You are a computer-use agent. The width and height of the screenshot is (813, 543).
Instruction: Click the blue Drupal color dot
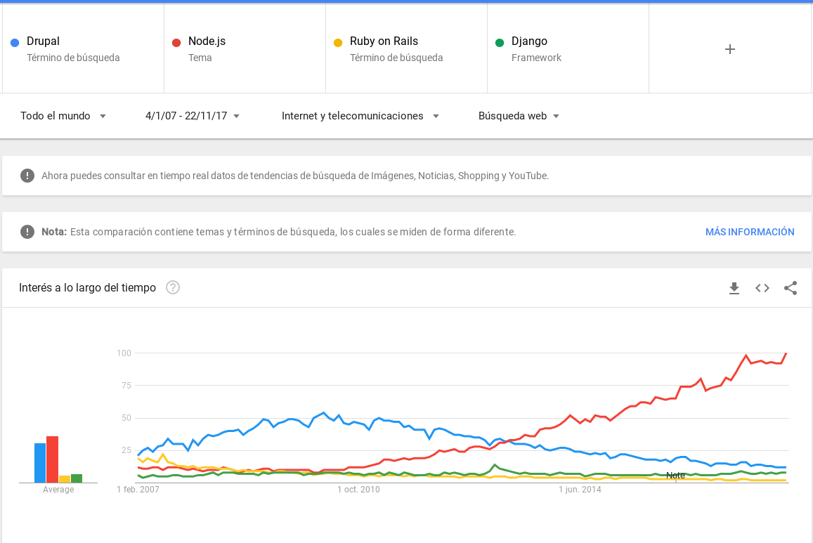click(13, 43)
